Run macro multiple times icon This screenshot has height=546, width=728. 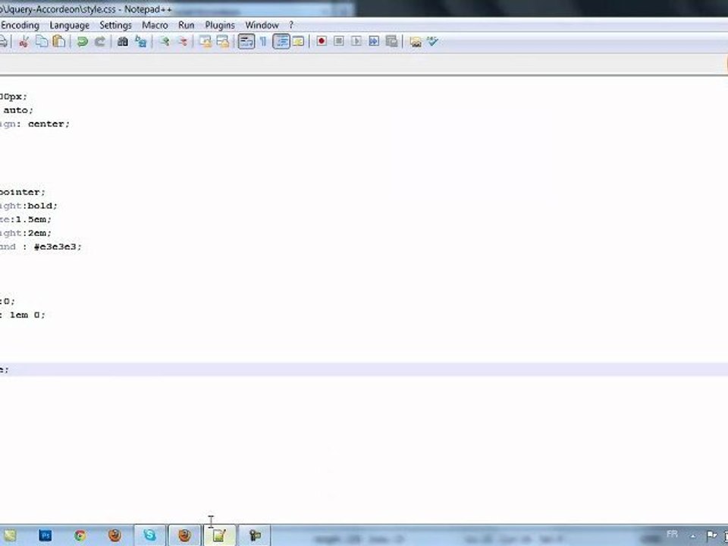coord(374,41)
